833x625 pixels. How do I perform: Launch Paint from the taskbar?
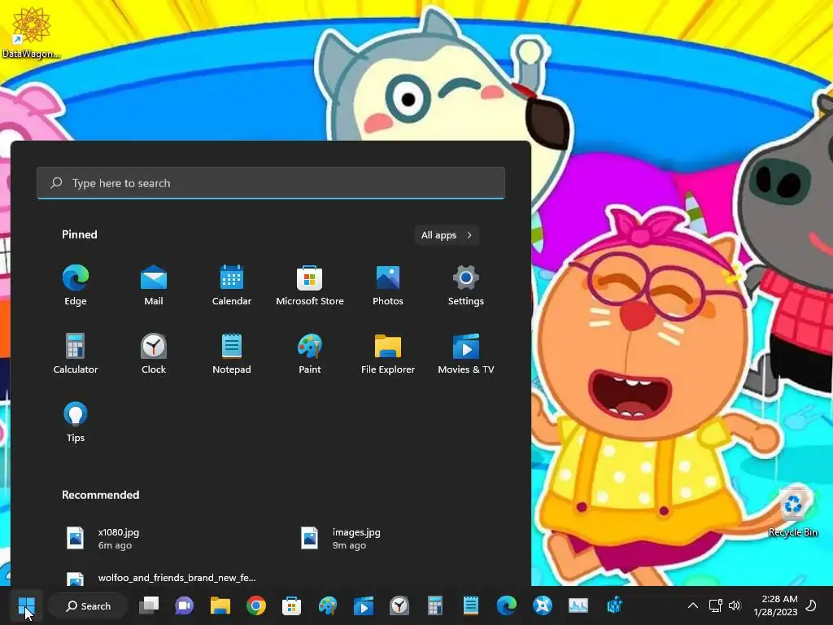(x=328, y=605)
